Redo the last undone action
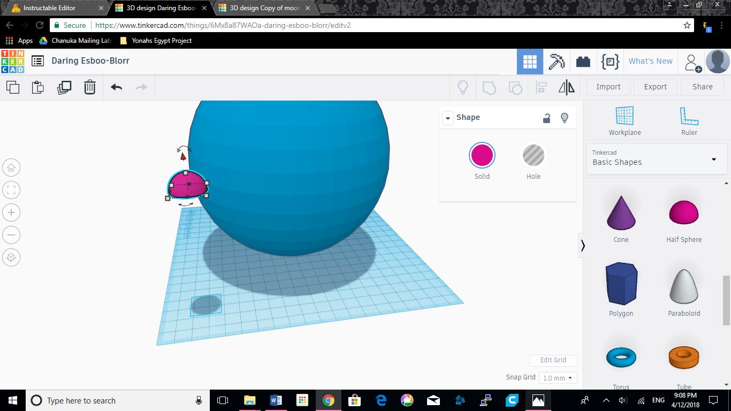The height and width of the screenshot is (411, 731). (x=141, y=87)
